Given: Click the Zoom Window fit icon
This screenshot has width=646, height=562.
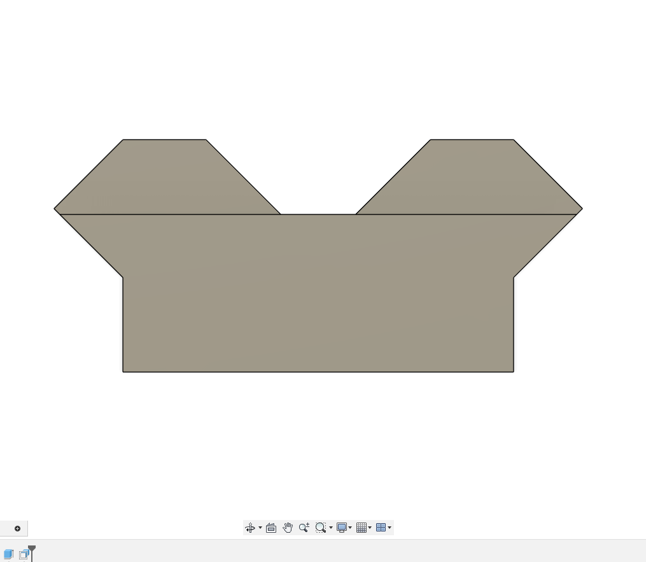Looking at the screenshot, I should [x=321, y=528].
